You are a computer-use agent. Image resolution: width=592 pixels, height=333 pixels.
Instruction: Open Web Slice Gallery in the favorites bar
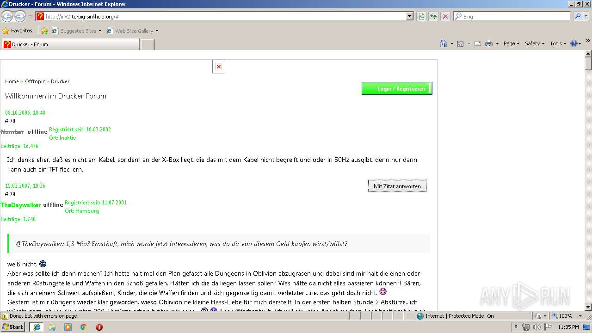(x=130, y=31)
